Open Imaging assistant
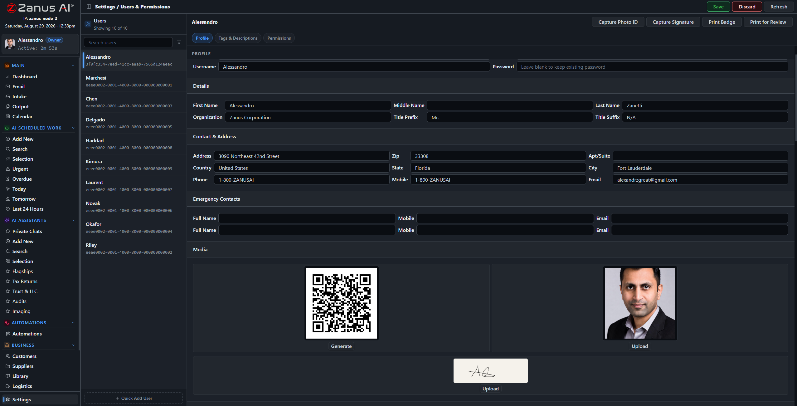The height and width of the screenshot is (406, 797). click(21, 311)
